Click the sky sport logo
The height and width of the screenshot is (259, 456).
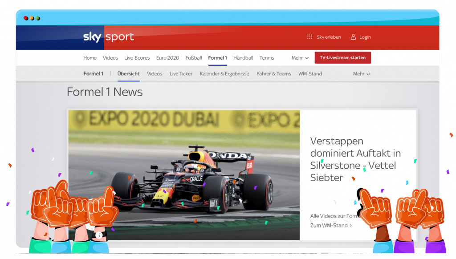(x=109, y=37)
